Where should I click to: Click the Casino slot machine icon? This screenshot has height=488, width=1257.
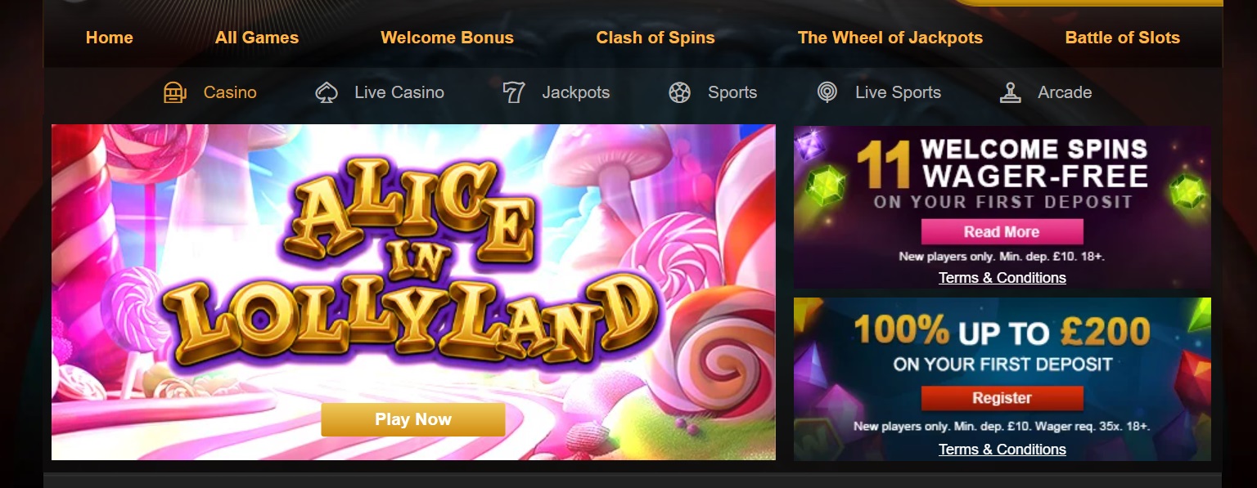tap(175, 92)
